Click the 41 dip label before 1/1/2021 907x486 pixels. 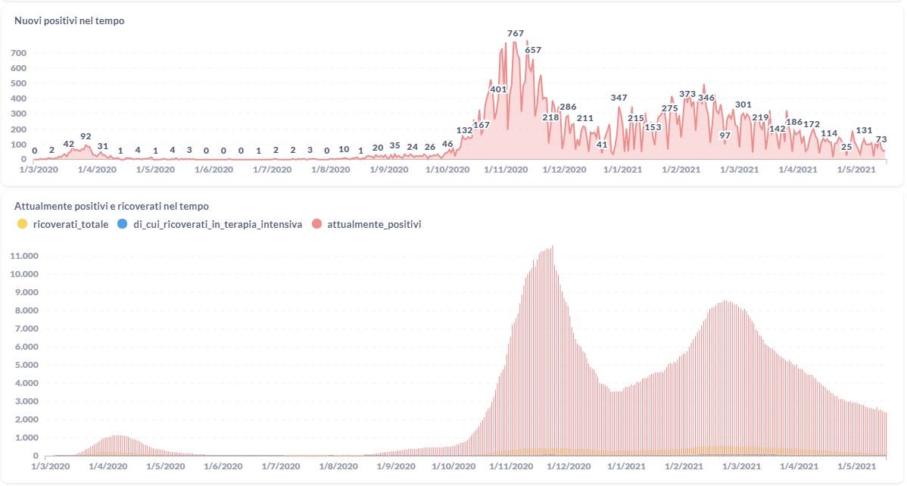click(x=602, y=144)
